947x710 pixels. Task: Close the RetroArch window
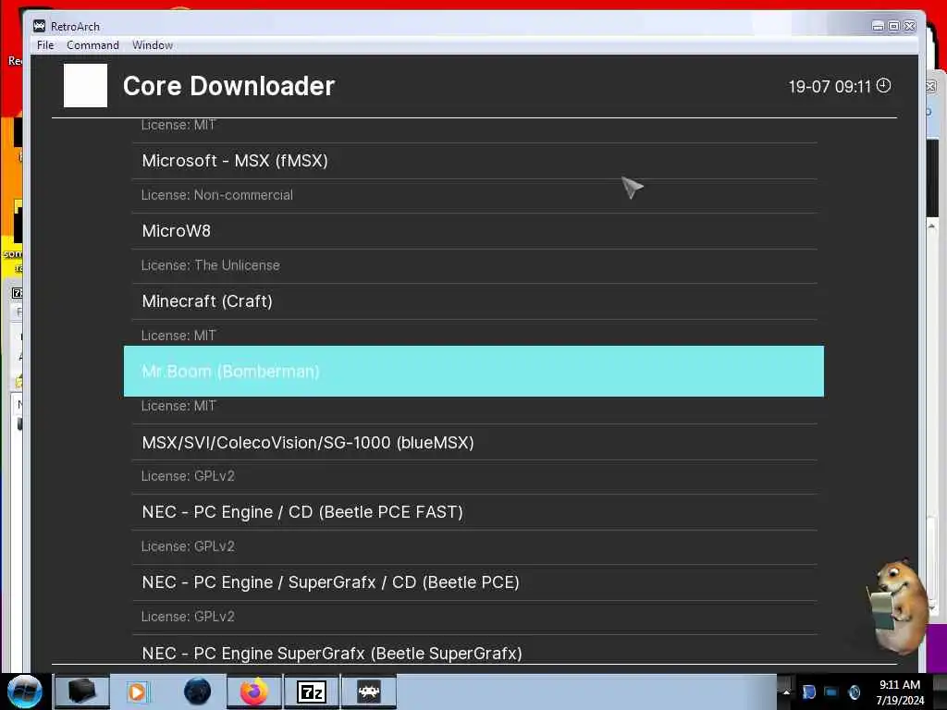click(x=910, y=26)
